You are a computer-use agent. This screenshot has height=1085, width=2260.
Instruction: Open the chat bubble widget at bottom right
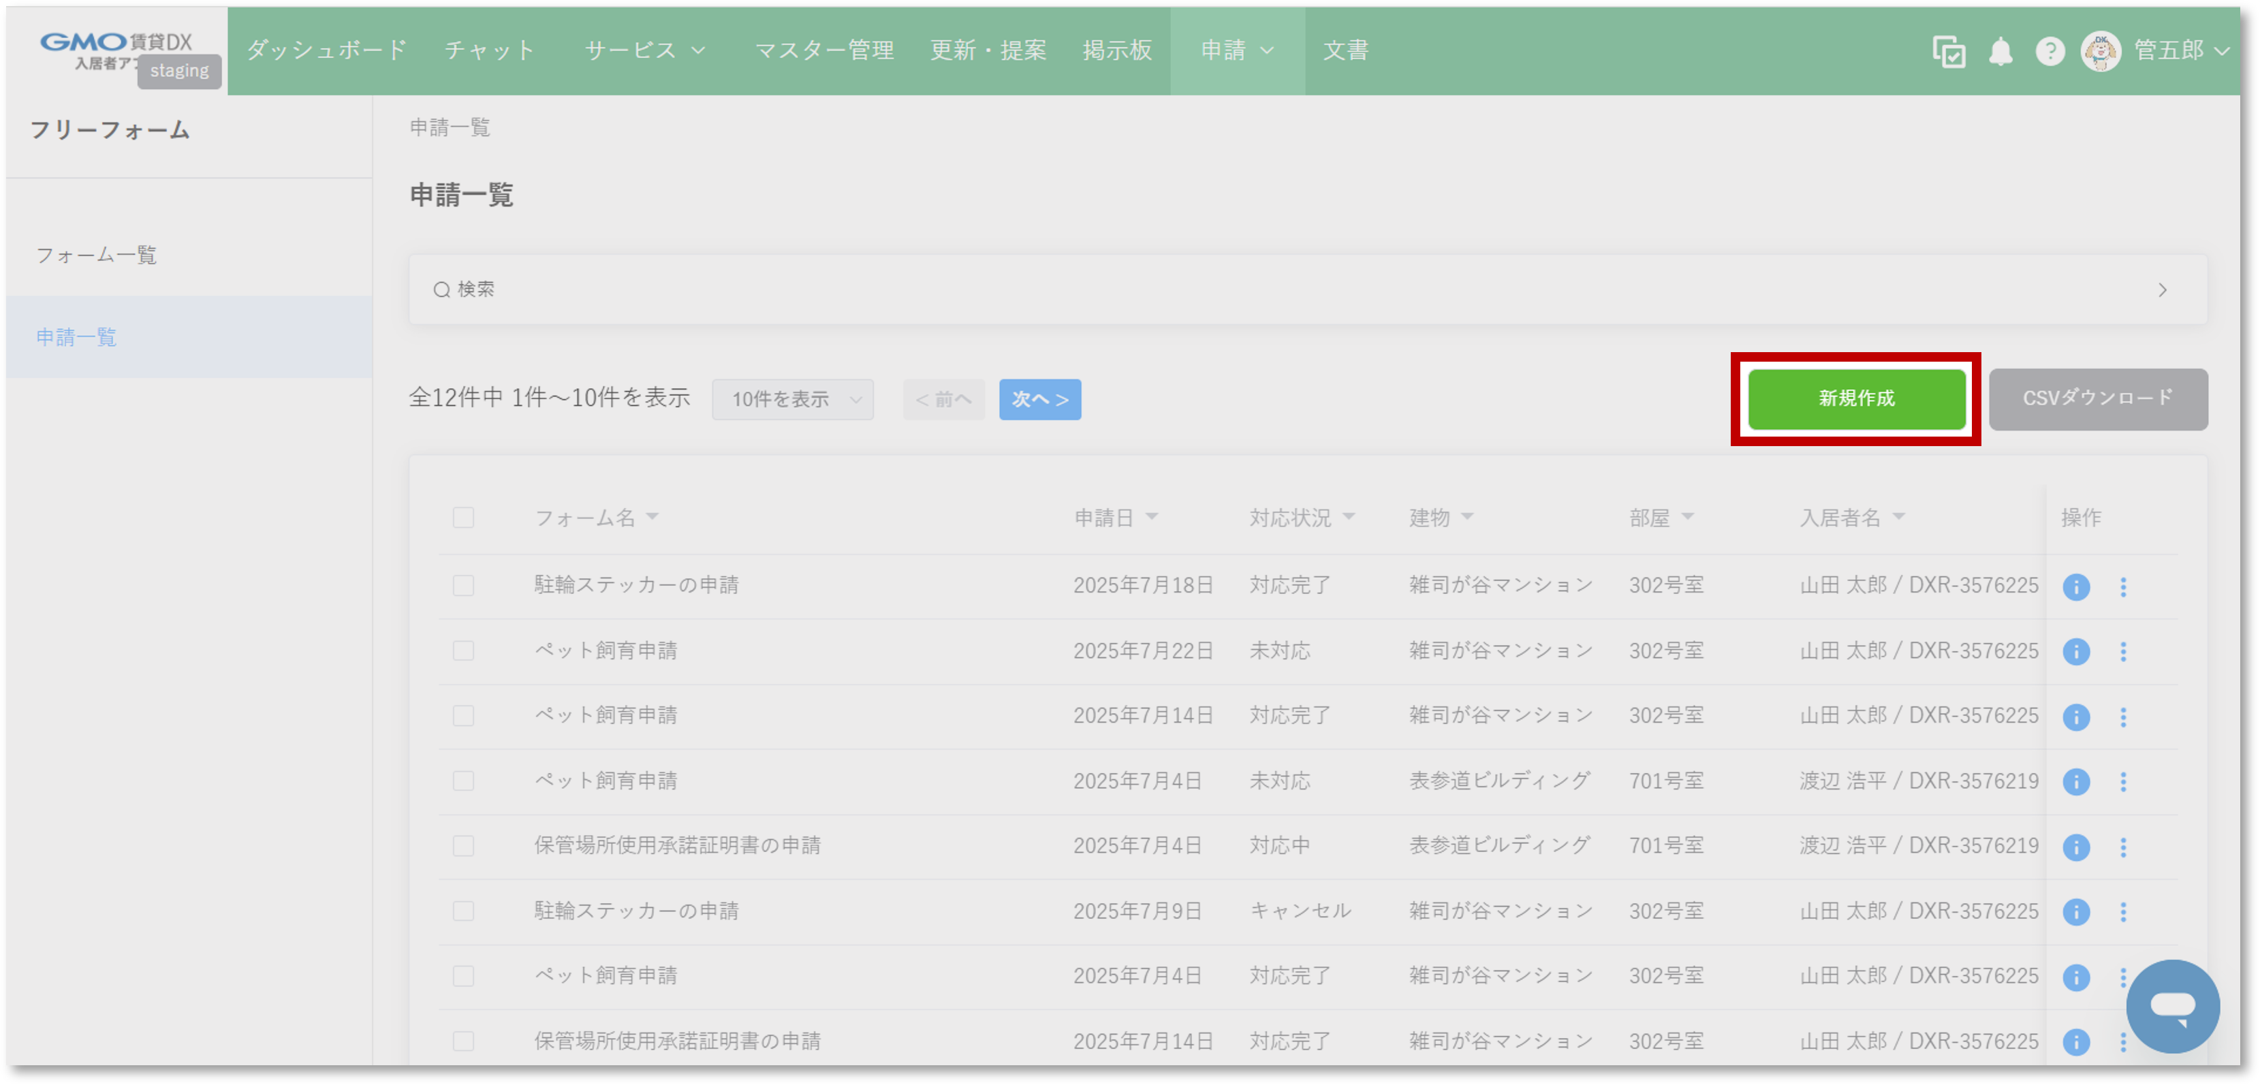(x=2174, y=1006)
